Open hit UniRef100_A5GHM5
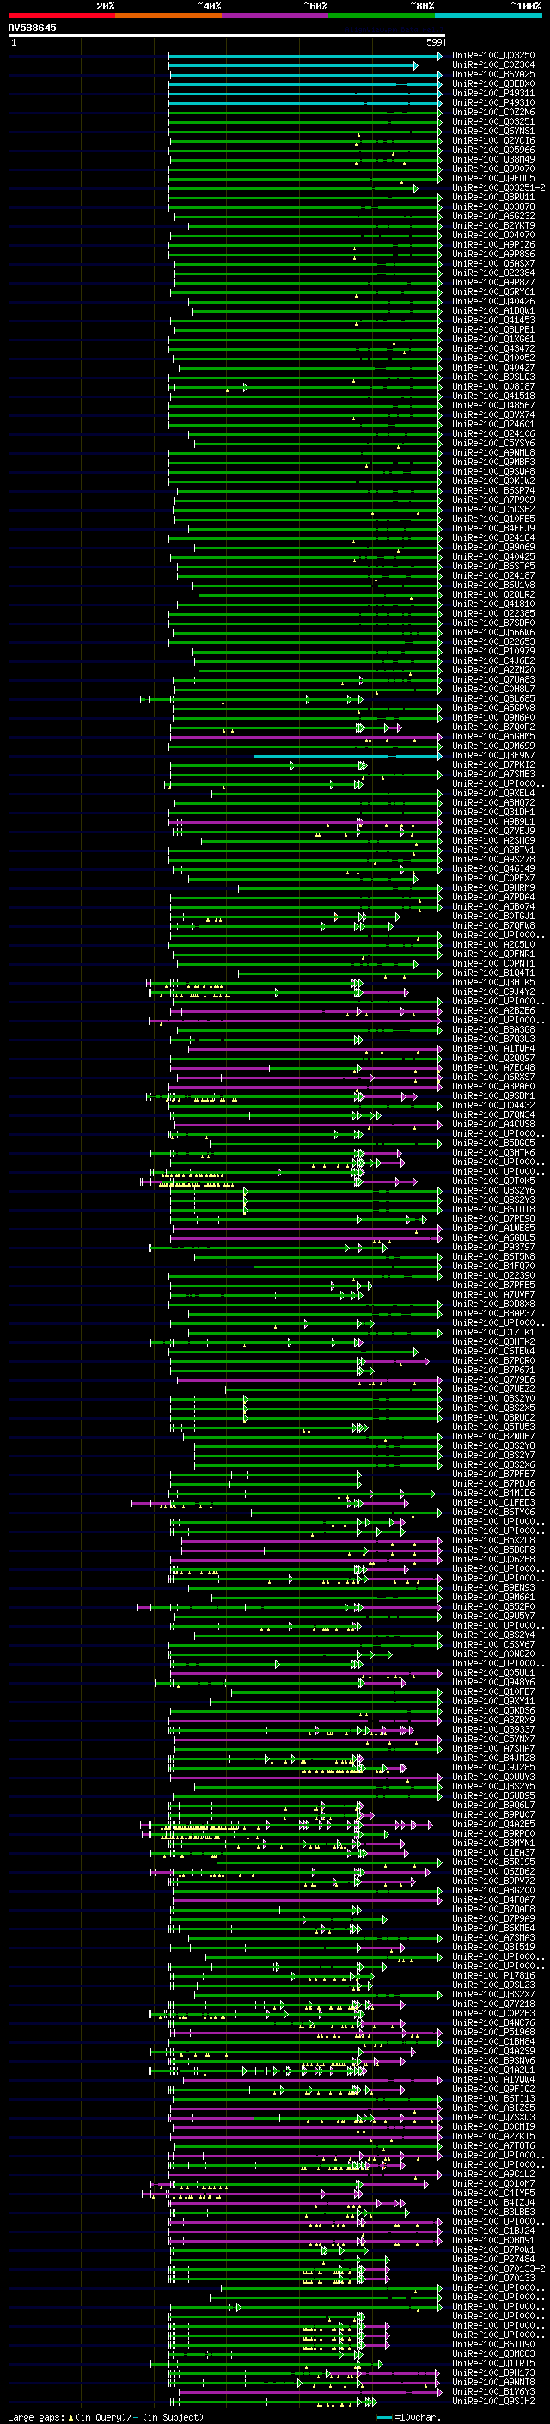 tap(493, 737)
